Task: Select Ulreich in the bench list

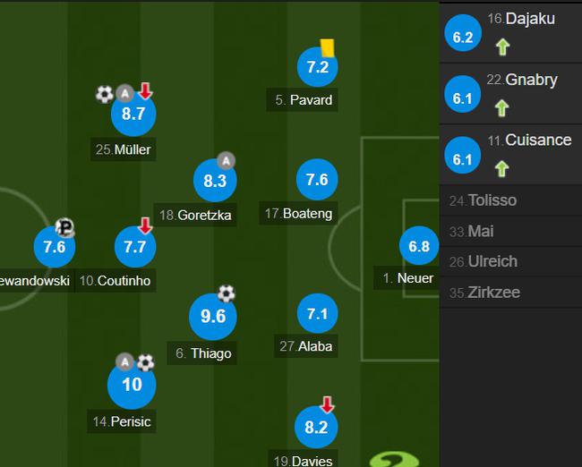Action: pyautogui.click(x=510, y=261)
